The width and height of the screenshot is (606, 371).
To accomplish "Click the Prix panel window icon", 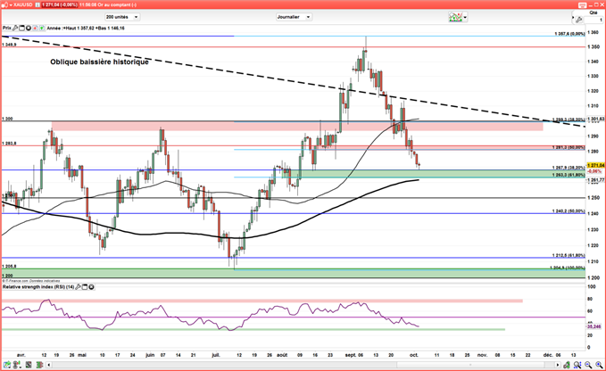I will click(21, 29).
